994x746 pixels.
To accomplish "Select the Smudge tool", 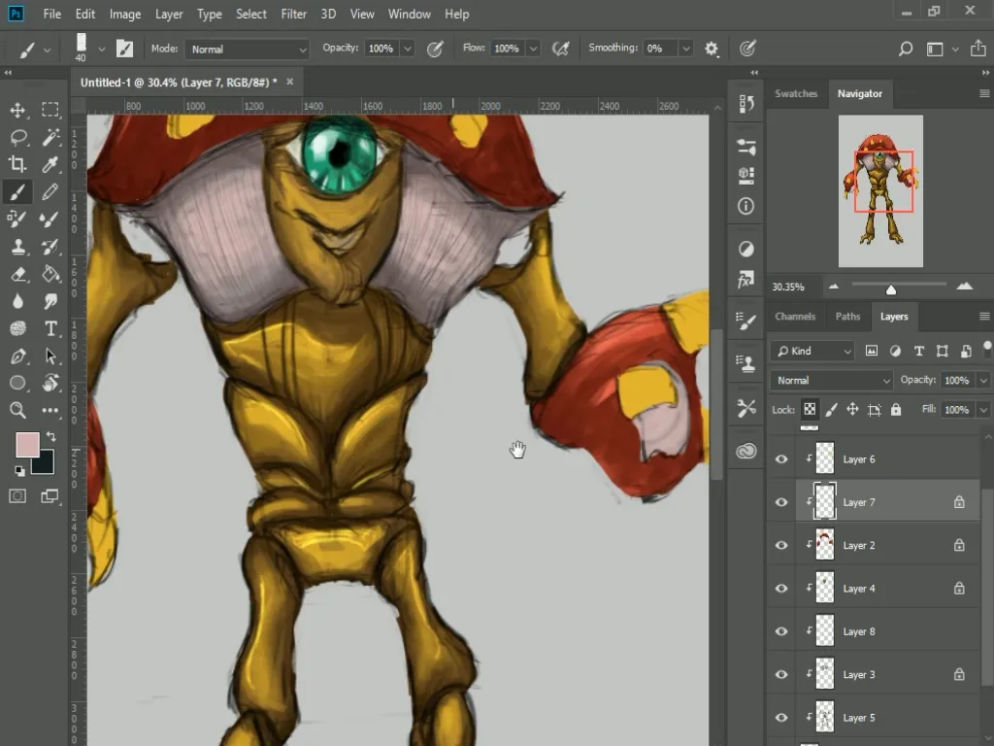I will [50, 301].
